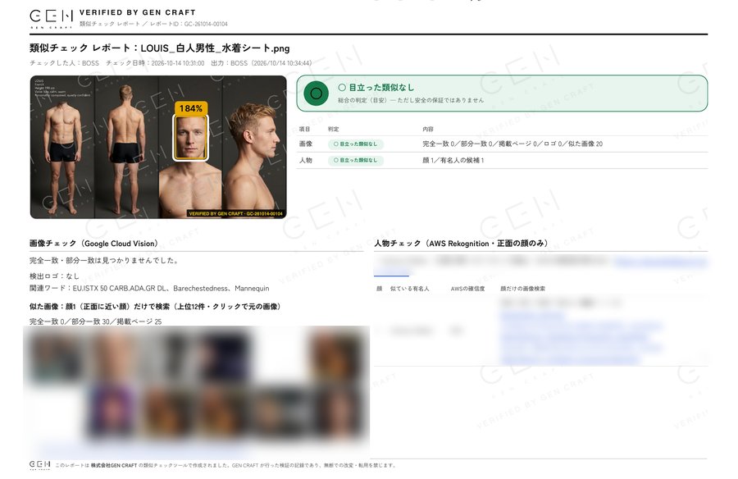Viewport: 738px width, 479px height.
Task: Click the 似ている有名人 column header
Action: click(x=409, y=289)
